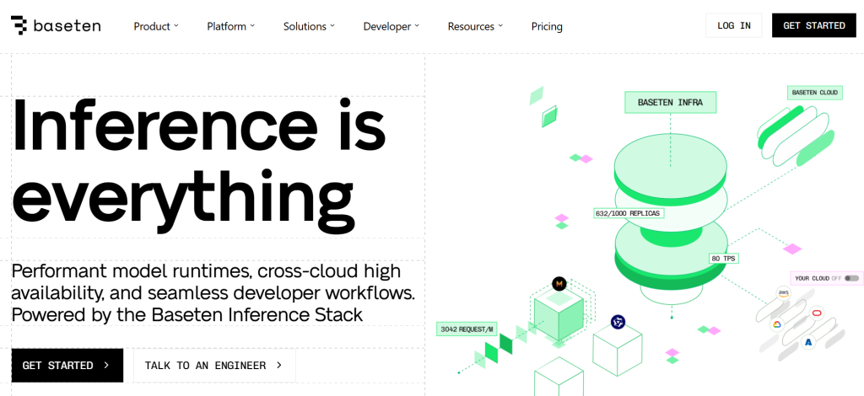Click the hero GET STARTED button

pyautogui.click(x=67, y=365)
